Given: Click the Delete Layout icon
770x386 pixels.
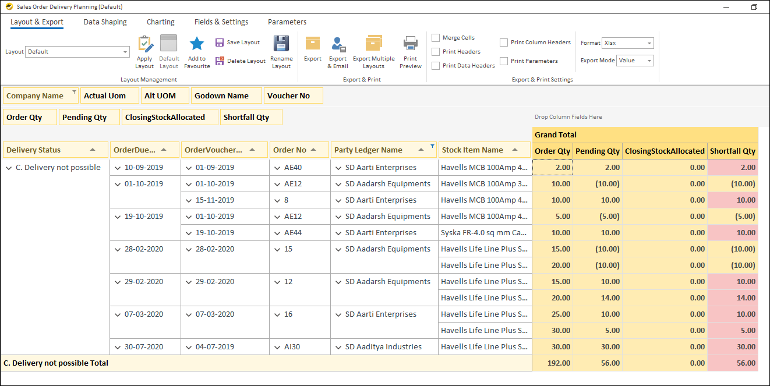Looking at the screenshot, I should (x=220, y=61).
